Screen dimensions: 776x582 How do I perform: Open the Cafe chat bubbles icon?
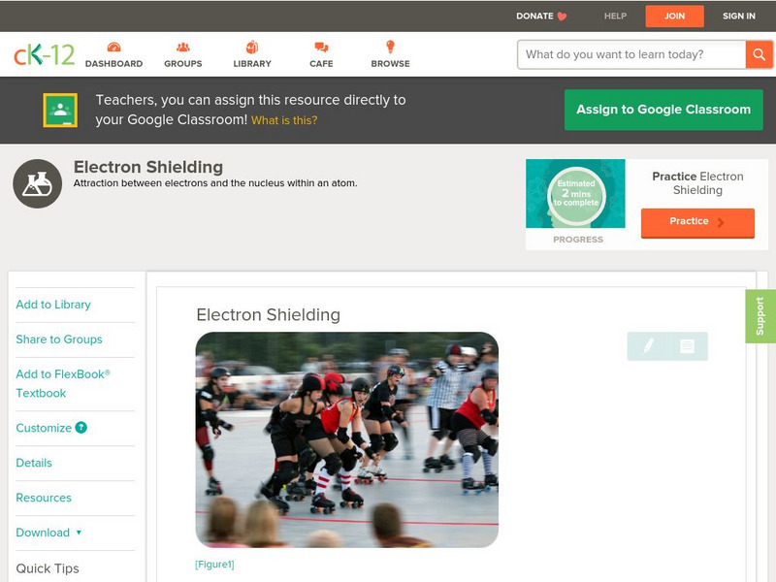321,48
